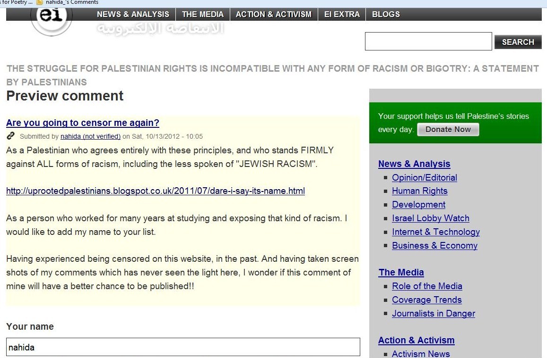
Task: Select Blogs in the top navigation
Action: pos(386,14)
